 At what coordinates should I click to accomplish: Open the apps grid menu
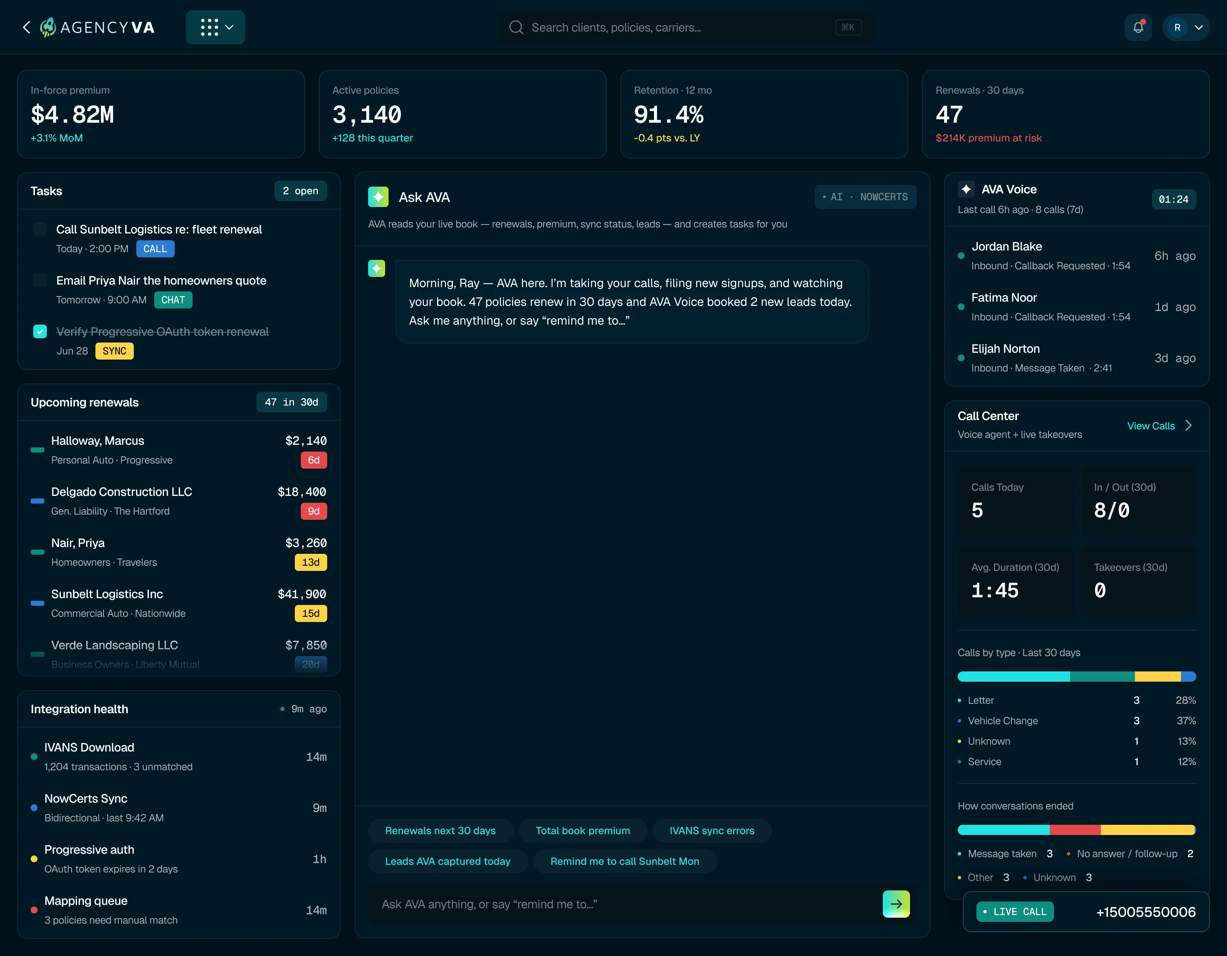tap(215, 27)
